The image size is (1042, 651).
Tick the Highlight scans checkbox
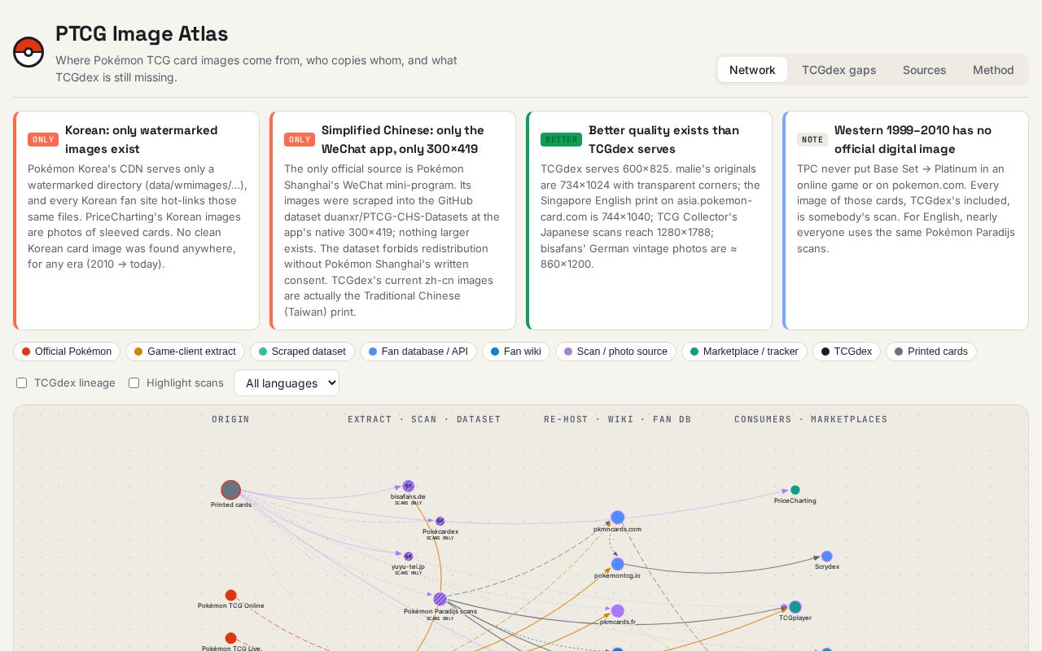[x=134, y=382]
